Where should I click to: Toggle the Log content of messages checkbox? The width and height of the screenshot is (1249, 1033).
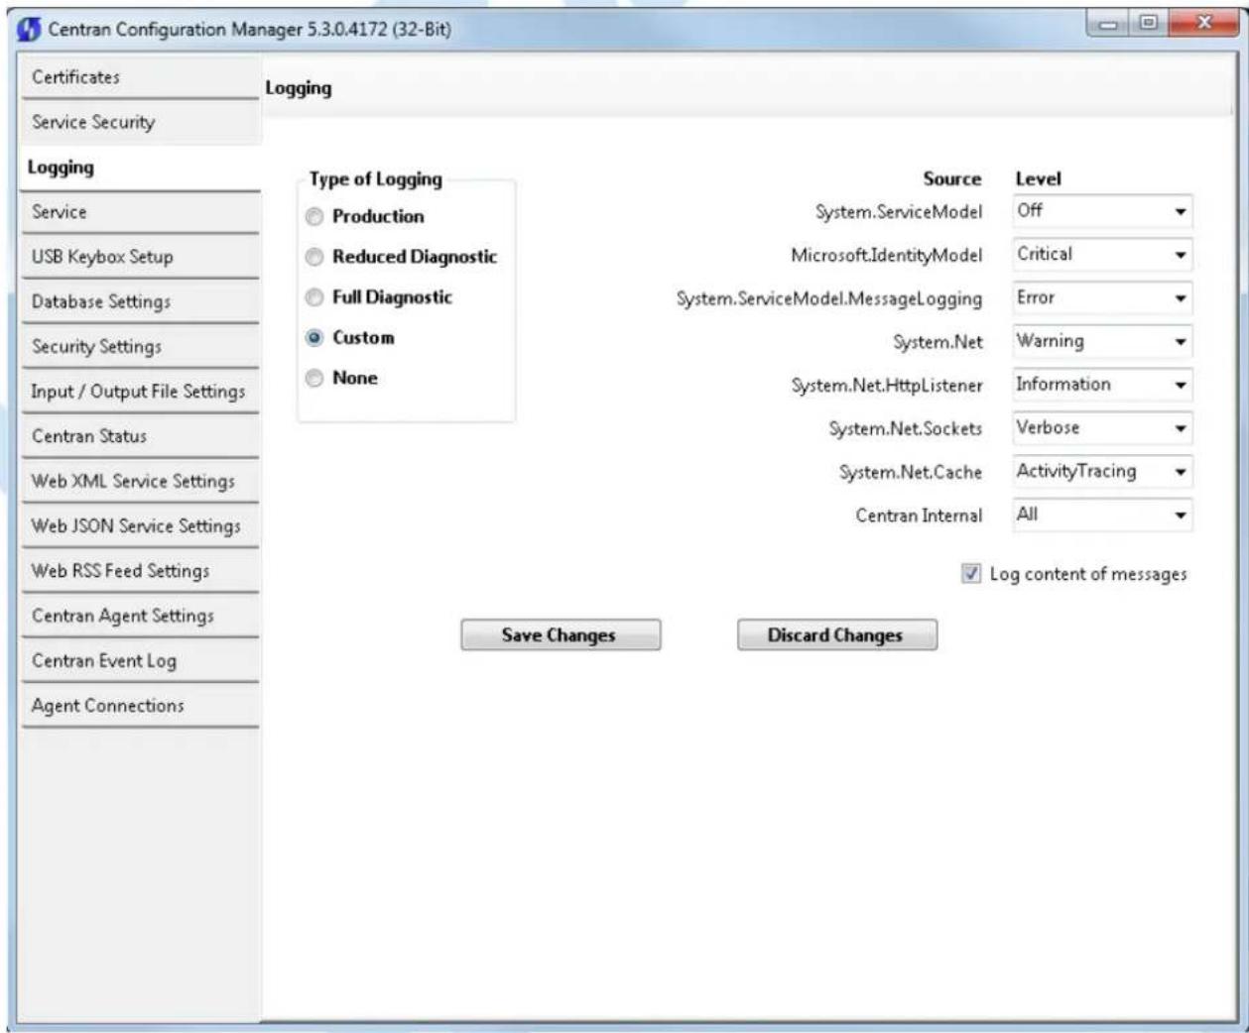[x=971, y=573]
